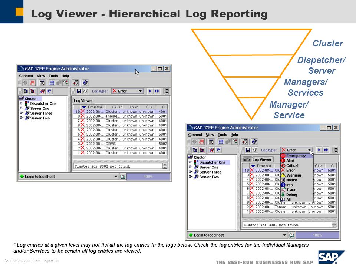Expand Server One node in left window
This screenshot has width=356, height=267.
coord(22,108)
